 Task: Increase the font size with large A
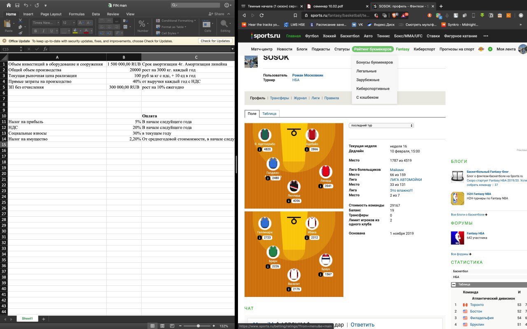(80, 23)
